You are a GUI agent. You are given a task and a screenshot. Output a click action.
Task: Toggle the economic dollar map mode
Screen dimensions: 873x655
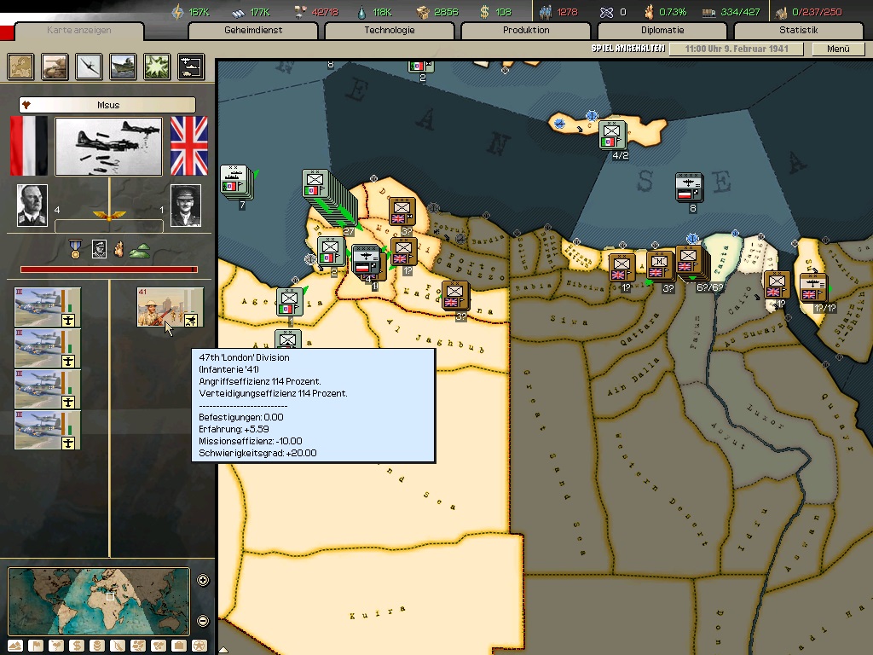[x=76, y=646]
